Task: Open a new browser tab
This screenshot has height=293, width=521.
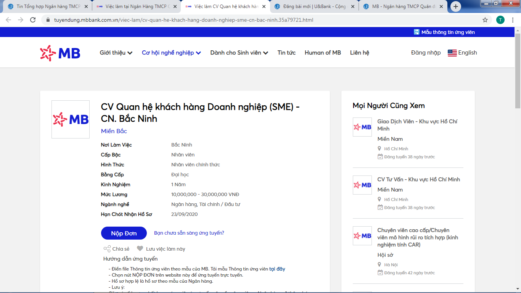Action: pos(456,6)
